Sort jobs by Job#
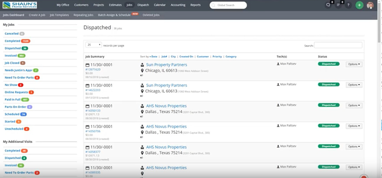 pos(164,57)
